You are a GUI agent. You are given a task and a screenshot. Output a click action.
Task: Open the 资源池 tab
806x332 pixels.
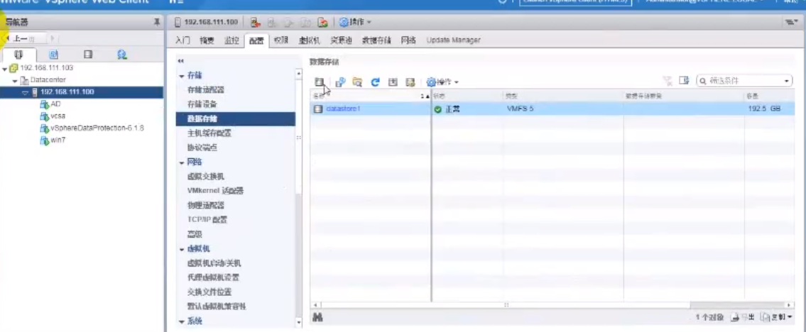[341, 40]
